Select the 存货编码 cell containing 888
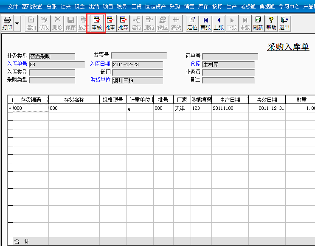Image resolution: width=315 pixels, height=246 pixels. pyautogui.click(x=31, y=108)
